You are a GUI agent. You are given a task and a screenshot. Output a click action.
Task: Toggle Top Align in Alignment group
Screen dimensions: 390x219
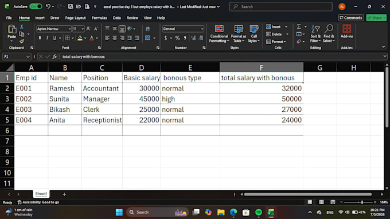coord(107,29)
